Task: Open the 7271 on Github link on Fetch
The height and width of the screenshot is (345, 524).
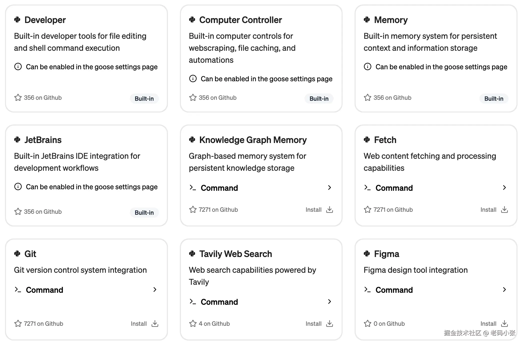Action: click(x=393, y=210)
